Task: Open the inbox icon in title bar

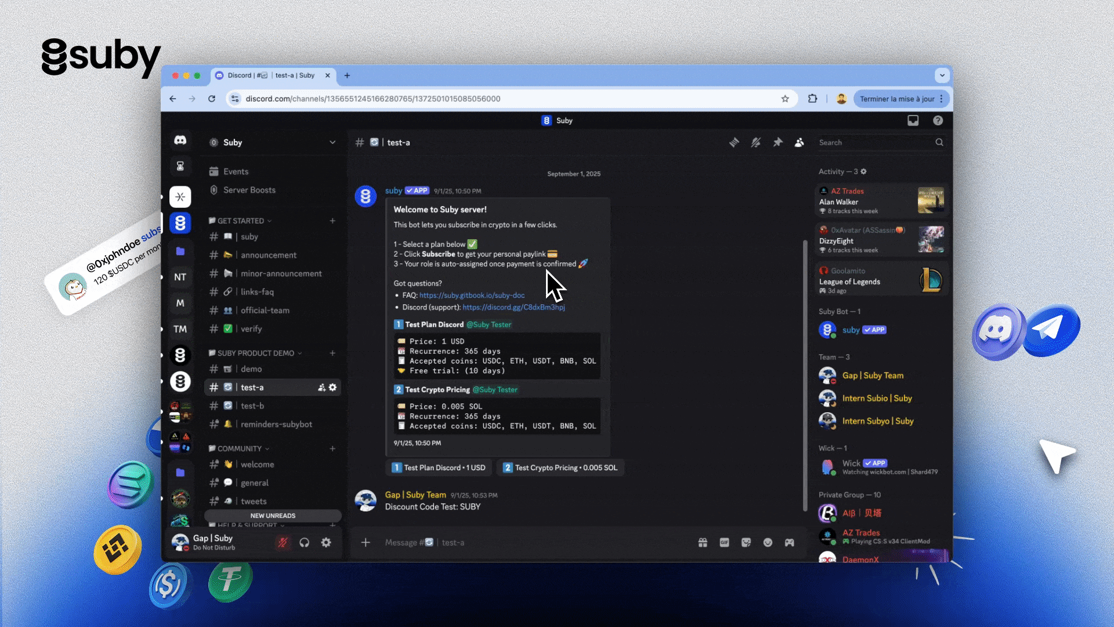Action: 913,120
